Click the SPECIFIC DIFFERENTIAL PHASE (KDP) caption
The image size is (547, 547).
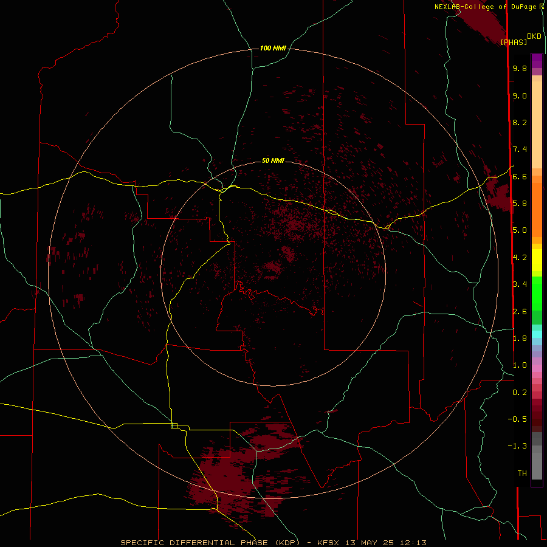[x=210, y=543]
